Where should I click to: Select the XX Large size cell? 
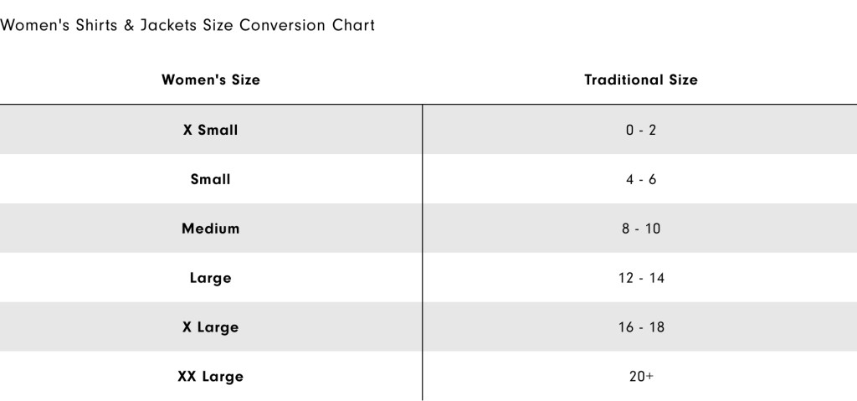211,377
